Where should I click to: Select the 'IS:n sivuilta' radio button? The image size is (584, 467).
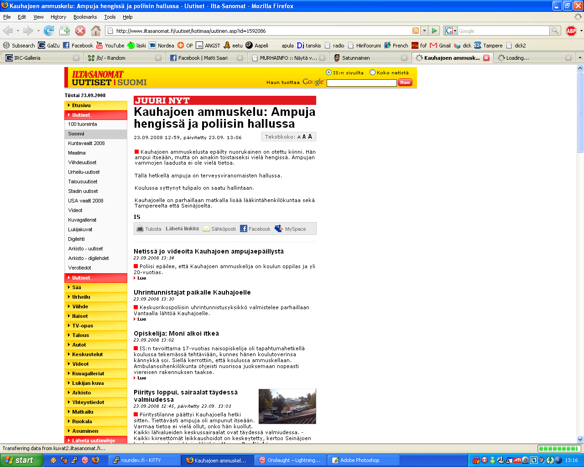328,73
